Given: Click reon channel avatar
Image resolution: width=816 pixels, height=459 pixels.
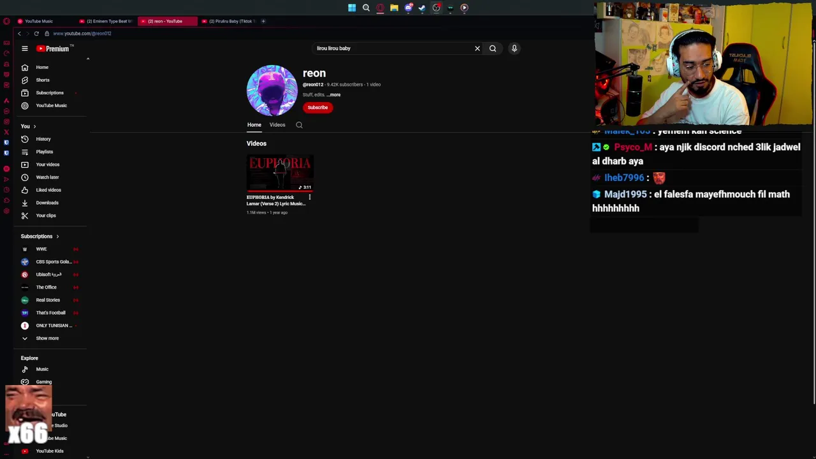Looking at the screenshot, I should [x=272, y=91].
